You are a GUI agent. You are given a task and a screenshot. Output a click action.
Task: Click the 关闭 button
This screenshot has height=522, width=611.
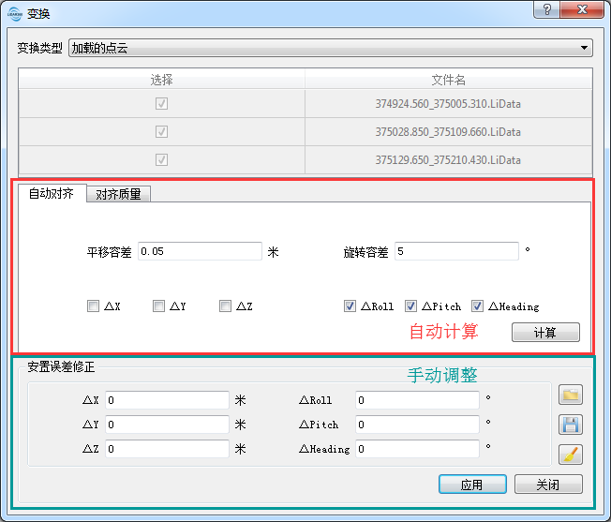click(x=548, y=485)
